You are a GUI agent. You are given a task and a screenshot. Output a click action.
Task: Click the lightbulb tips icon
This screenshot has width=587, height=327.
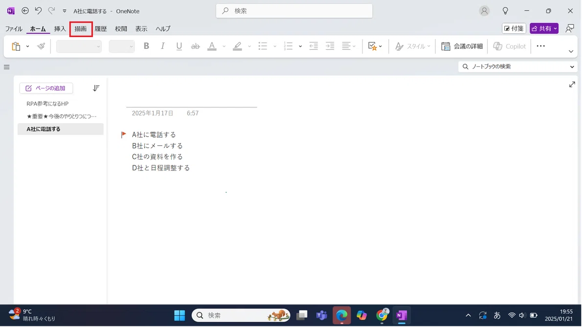point(505,11)
